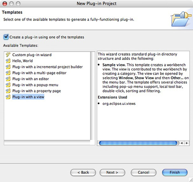Click the property page template icon
Viewport: 193px width, 182px height.
coord(8,91)
